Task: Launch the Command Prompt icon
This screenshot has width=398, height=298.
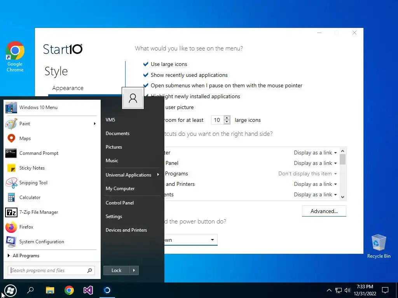Action: coord(11,153)
